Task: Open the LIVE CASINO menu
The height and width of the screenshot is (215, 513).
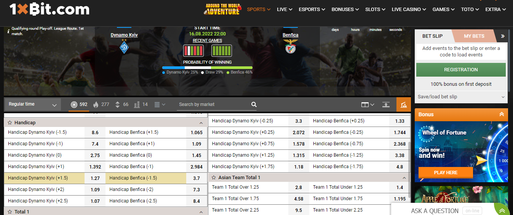Action: pyautogui.click(x=409, y=10)
